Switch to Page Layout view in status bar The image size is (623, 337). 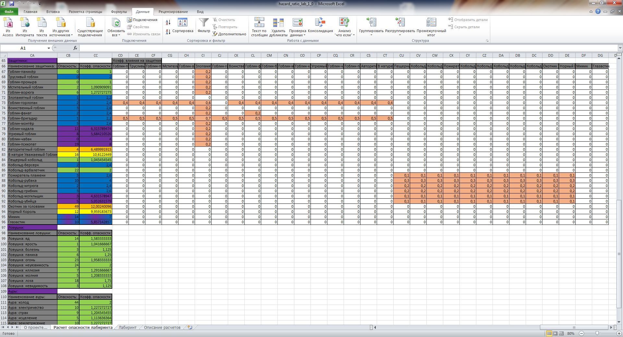pyautogui.click(x=555, y=333)
